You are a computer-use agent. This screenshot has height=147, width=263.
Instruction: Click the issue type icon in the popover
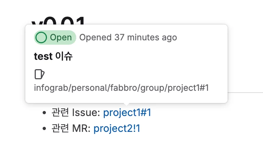[39, 74]
